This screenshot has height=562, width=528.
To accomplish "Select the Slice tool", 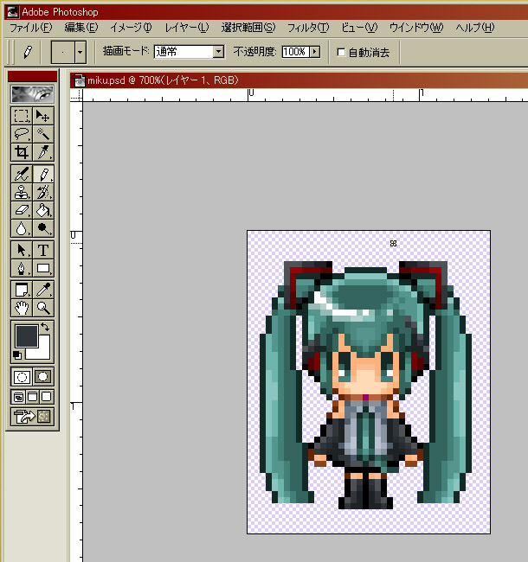I will point(43,152).
